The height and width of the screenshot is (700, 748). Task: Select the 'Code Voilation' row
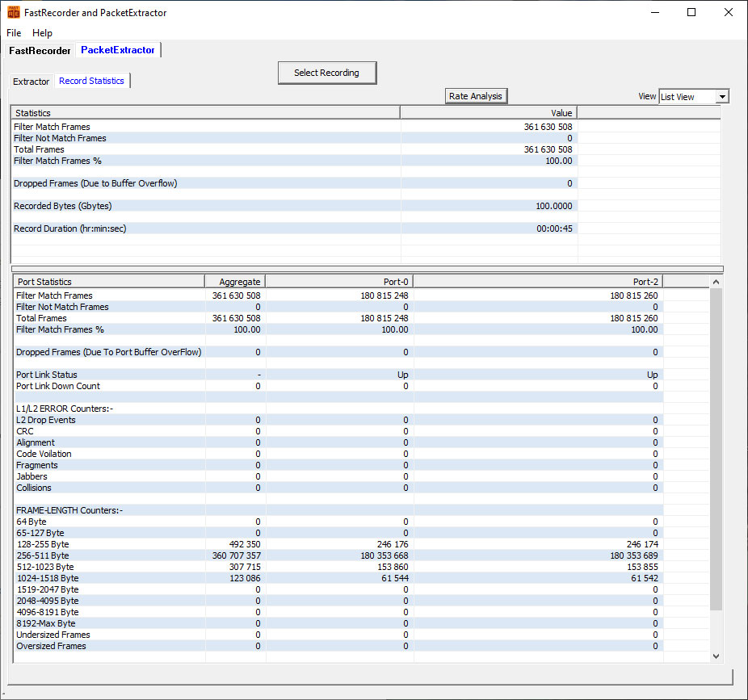338,454
